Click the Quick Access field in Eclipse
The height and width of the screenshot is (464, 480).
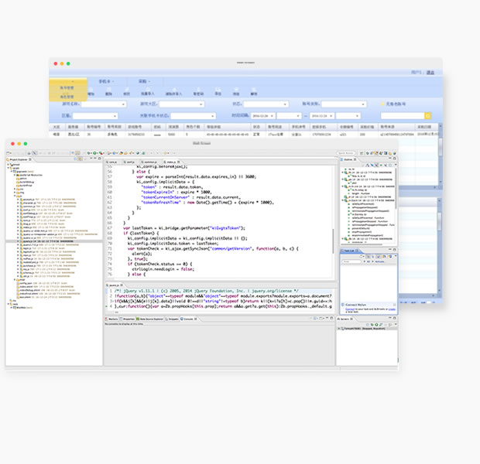coord(346,153)
